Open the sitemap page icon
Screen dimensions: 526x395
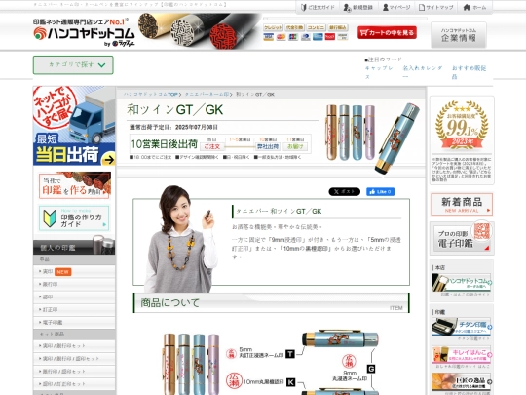pyautogui.click(x=422, y=7)
